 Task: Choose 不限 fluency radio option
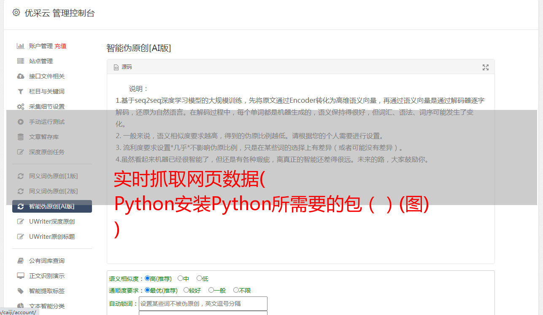tap(236, 290)
